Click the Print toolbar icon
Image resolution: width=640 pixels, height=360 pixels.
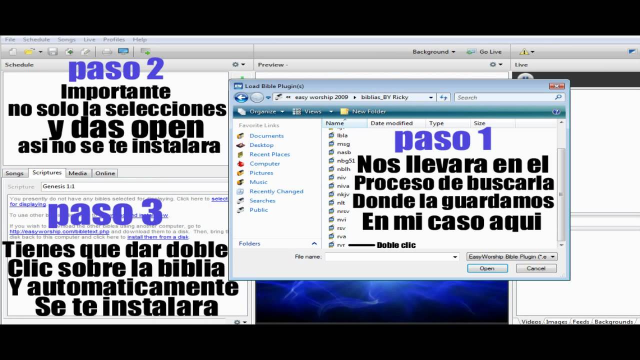click(x=107, y=51)
